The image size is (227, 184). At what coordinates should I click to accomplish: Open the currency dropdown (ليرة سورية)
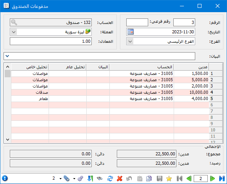click(x=14, y=32)
